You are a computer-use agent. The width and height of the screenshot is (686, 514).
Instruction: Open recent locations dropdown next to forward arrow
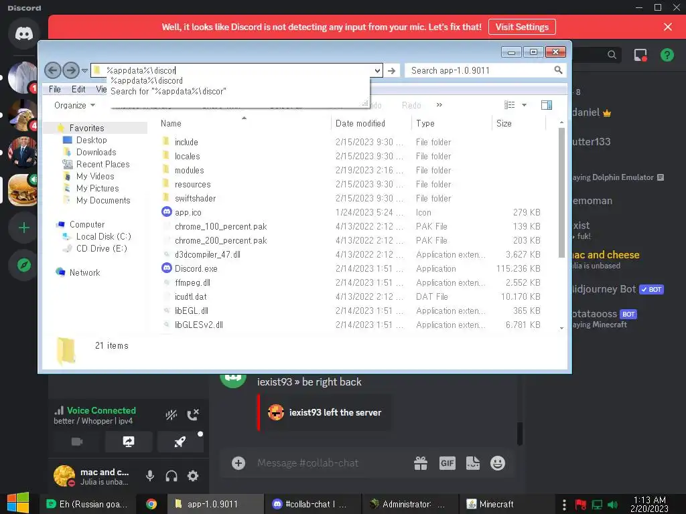click(x=84, y=70)
